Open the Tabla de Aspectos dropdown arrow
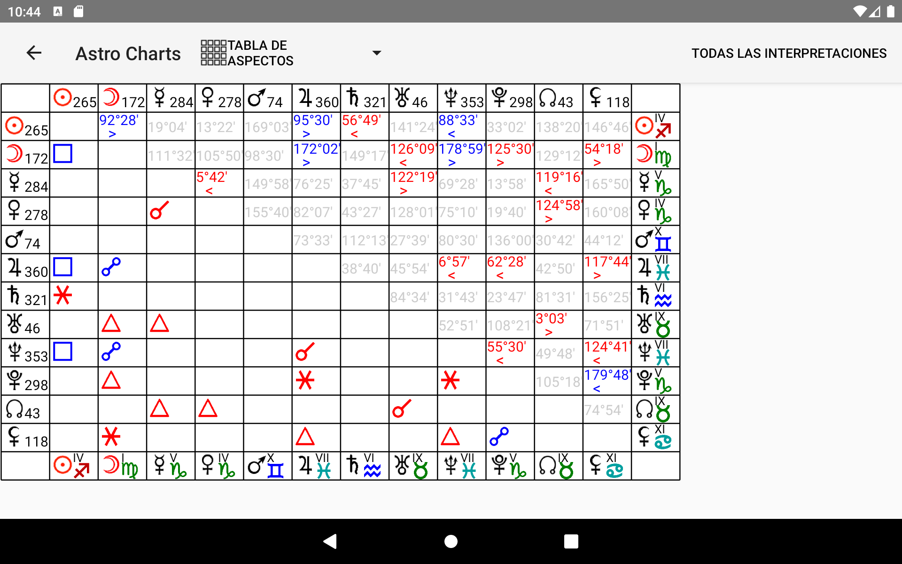Viewport: 902px width, 564px height. click(x=376, y=53)
